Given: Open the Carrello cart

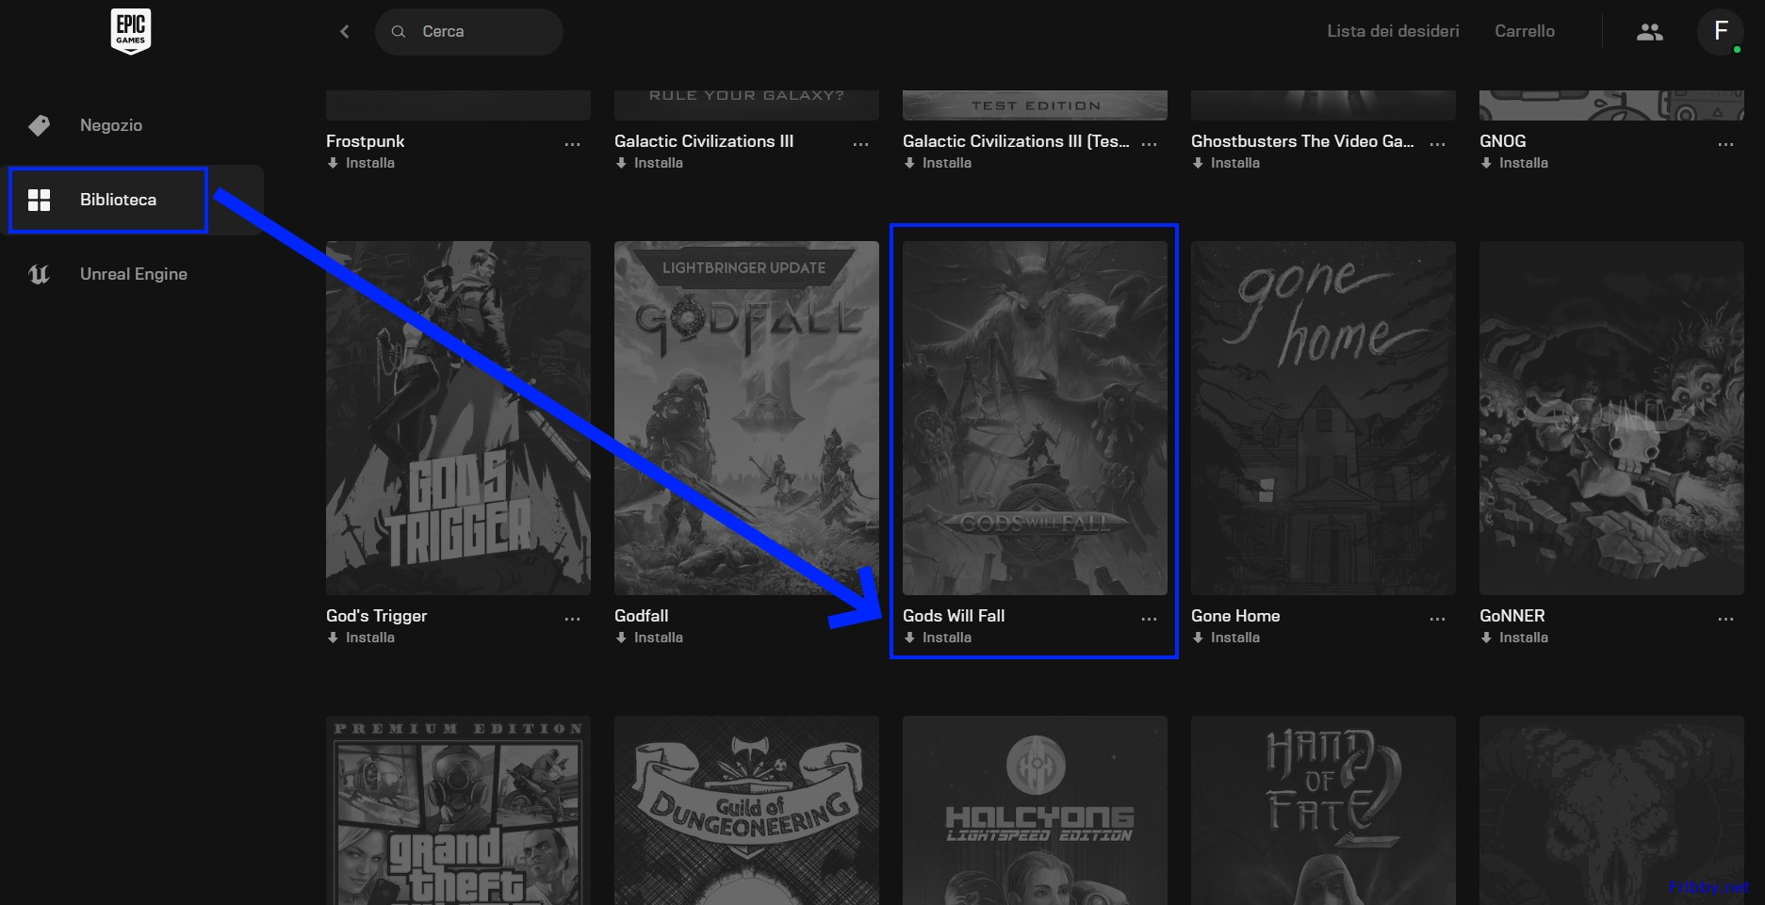Looking at the screenshot, I should [x=1524, y=31].
